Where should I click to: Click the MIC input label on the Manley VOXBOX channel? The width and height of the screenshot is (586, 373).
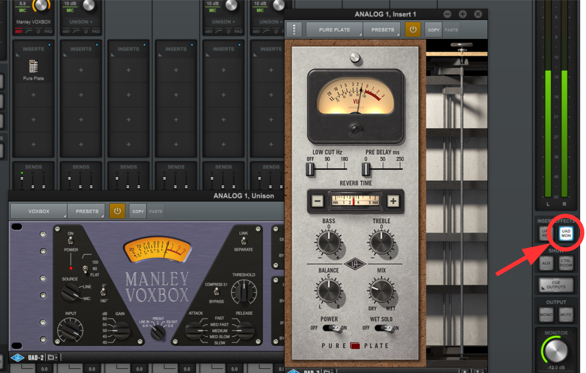pyautogui.click(x=22, y=10)
